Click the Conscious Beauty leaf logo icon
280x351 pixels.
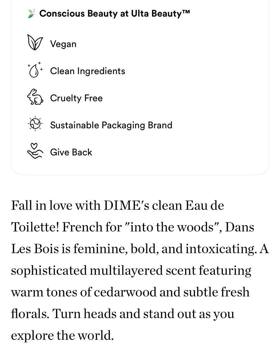pyautogui.click(x=31, y=13)
